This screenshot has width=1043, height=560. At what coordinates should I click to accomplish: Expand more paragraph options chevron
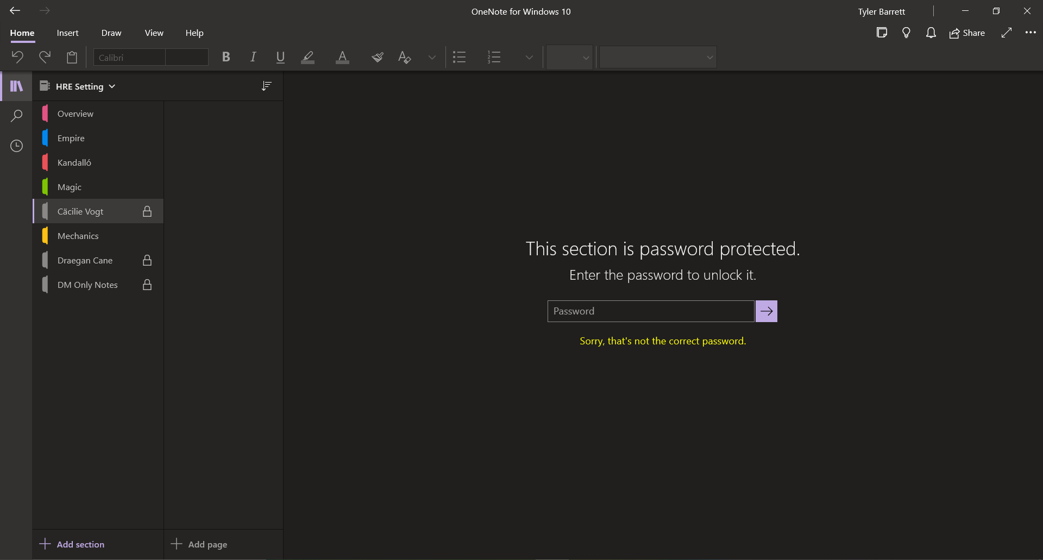pyautogui.click(x=529, y=57)
